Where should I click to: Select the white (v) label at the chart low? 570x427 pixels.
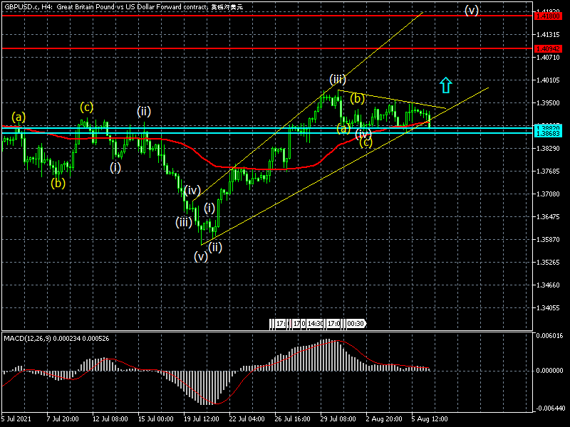coord(201,256)
